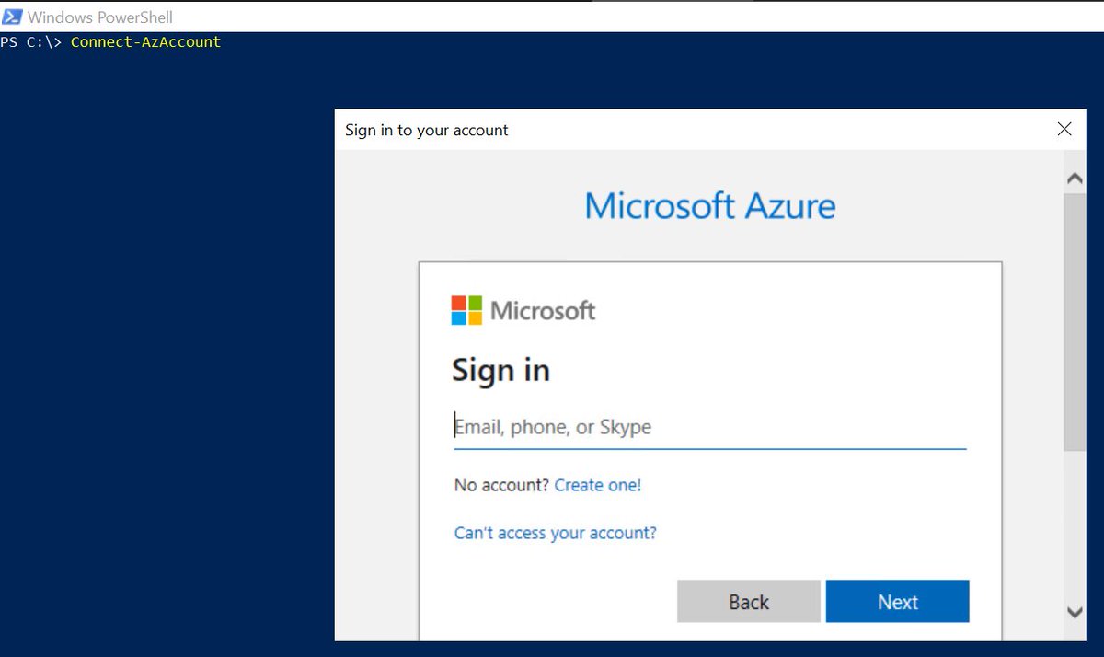Screen dimensions: 1104x657
Task: Click the scroll up arrow in dialog
Action: [x=1075, y=179]
